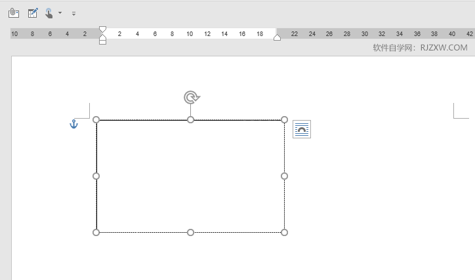This screenshot has height=280, width=475.
Task: Click the first line indent marker on ruler
Action: [103, 30]
